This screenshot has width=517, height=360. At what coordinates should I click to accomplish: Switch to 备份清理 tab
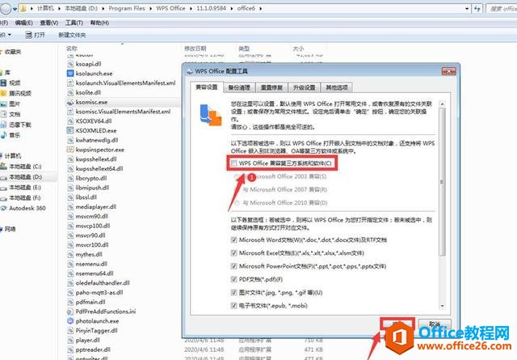[239, 88]
